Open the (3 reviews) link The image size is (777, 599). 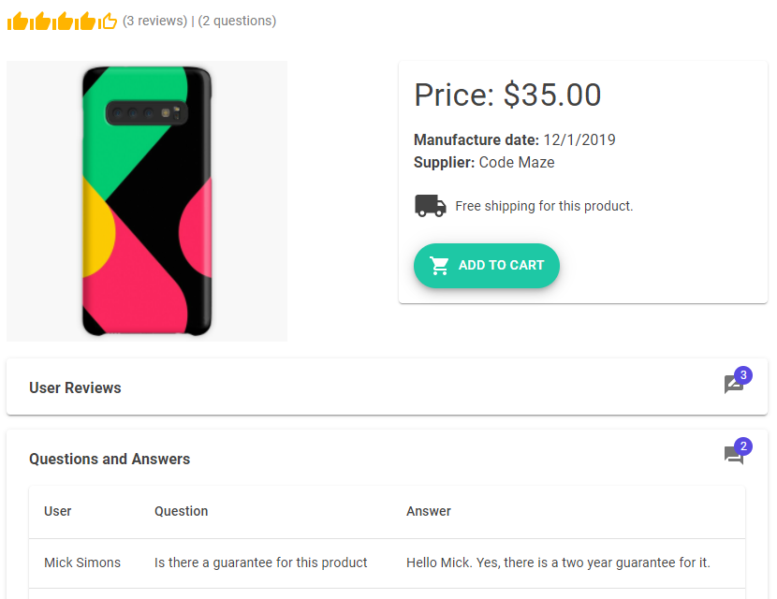point(154,21)
